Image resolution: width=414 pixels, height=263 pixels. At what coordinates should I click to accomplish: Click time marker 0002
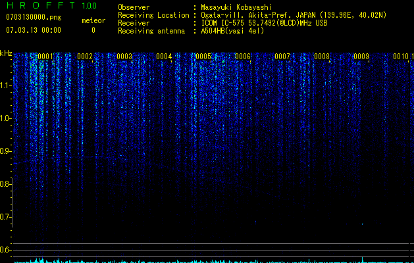click(x=85, y=56)
